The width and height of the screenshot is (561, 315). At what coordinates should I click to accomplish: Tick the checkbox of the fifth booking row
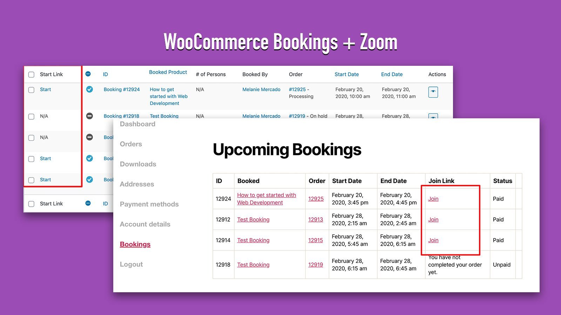31,180
